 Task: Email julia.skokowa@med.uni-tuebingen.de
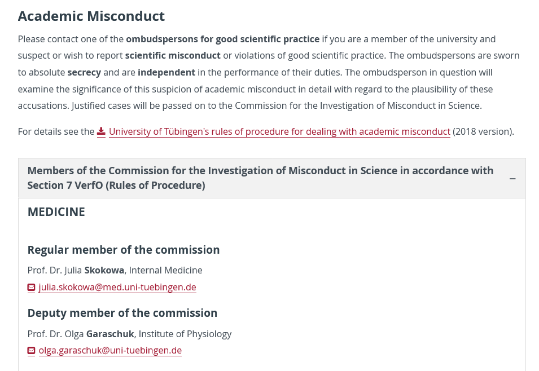click(117, 288)
